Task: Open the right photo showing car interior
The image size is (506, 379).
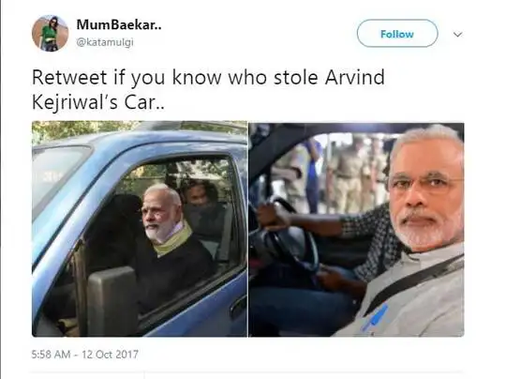Action: pyautogui.click(x=357, y=230)
